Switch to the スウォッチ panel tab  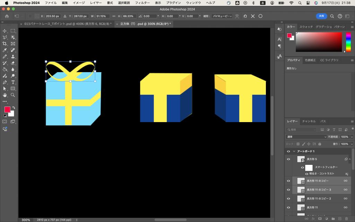306,27
